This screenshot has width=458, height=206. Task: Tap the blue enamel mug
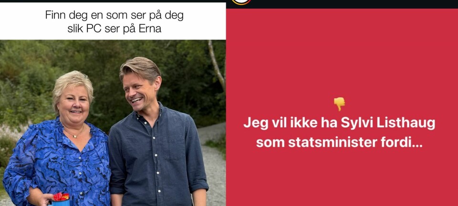[61, 202]
